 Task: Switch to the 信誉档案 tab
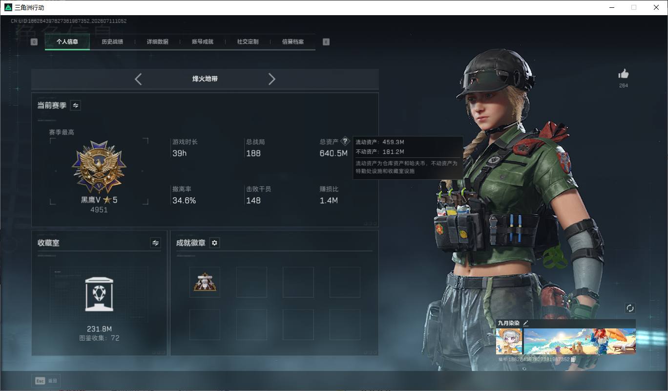(293, 42)
